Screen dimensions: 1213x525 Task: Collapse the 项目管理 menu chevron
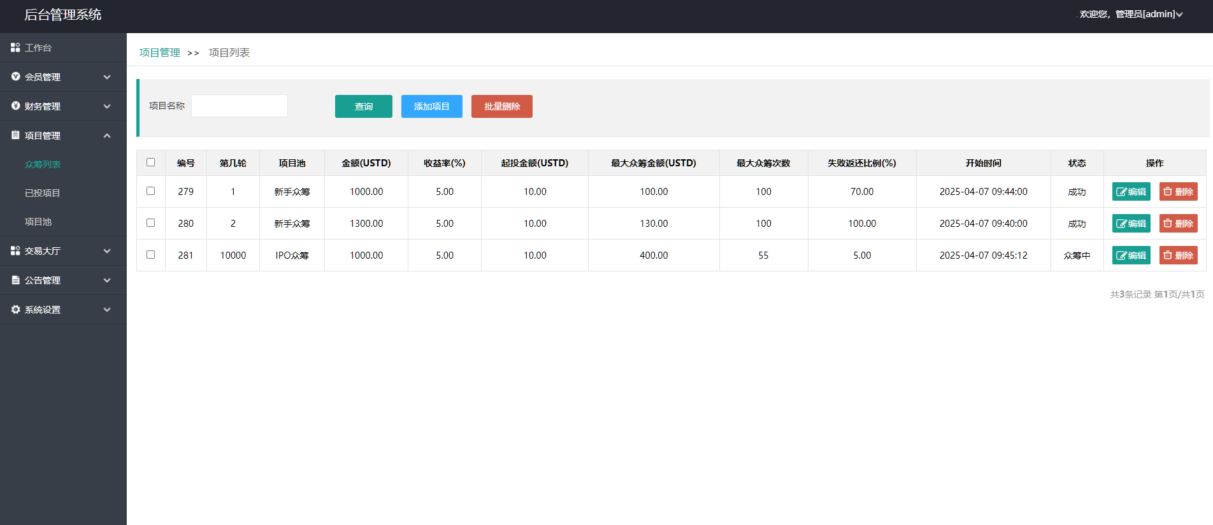(x=107, y=136)
